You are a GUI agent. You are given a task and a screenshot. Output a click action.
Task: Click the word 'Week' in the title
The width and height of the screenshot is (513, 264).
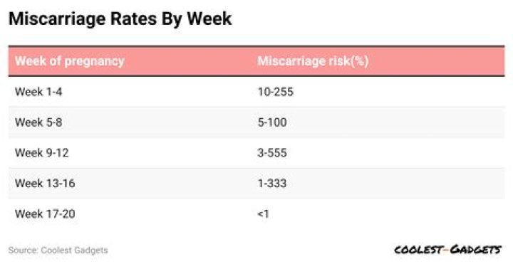pos(209,19)
